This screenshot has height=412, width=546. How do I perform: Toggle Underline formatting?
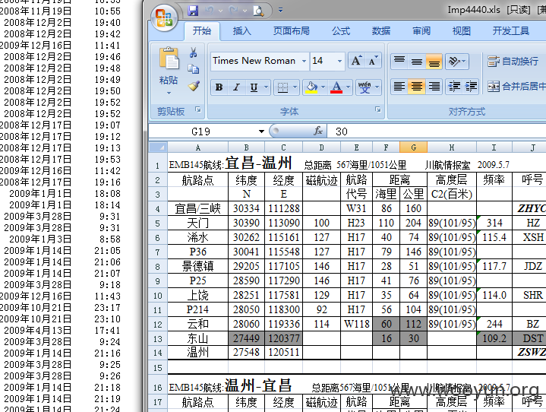254,87
